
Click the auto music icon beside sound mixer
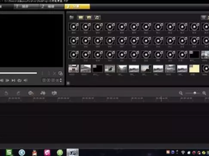(x=54, y=93)
